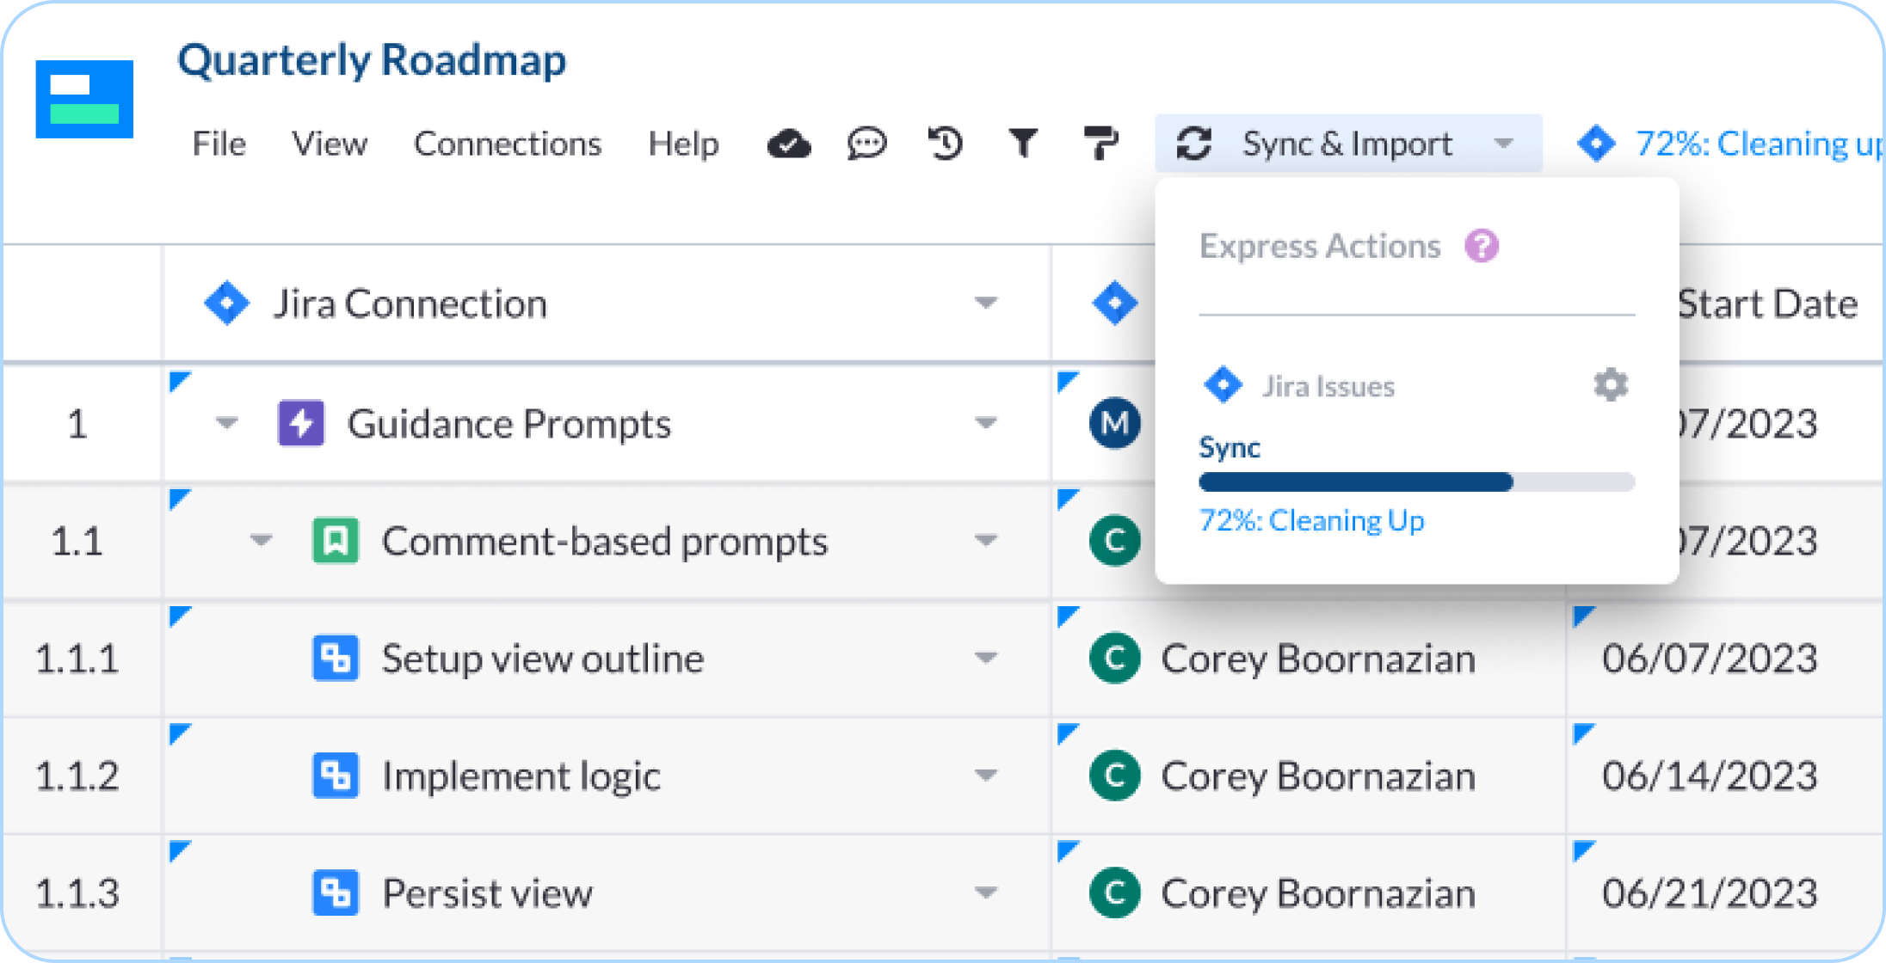Click the 06/14/2023 date cell
This screenshot has height=963, width=1886.
coord(1710,776)
